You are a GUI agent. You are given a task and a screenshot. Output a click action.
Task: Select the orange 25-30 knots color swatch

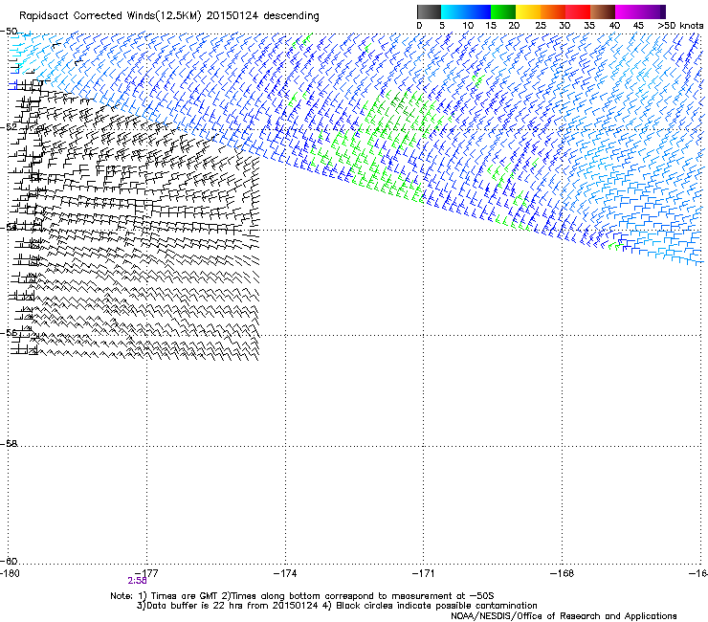click(x=553, y=11)
